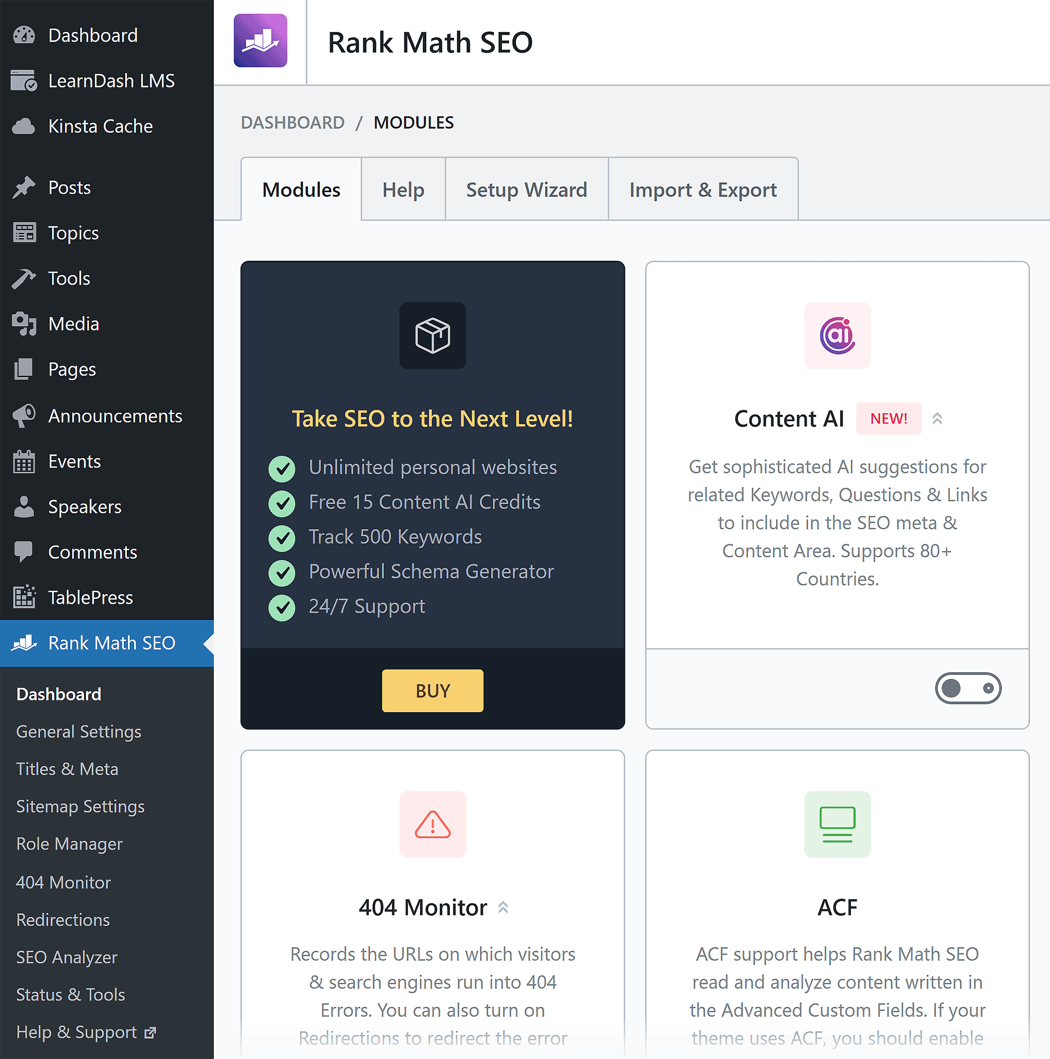Image resolution: width=1050 pixels, height=1059 pixels.
Task: Select the Posts pushpin icon
Action: coord(24,187)
